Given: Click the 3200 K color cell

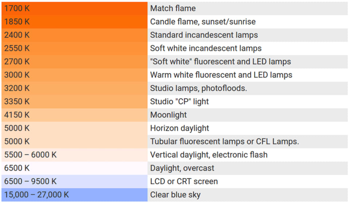Looking at the screenshot, I should tap(74, 88).
